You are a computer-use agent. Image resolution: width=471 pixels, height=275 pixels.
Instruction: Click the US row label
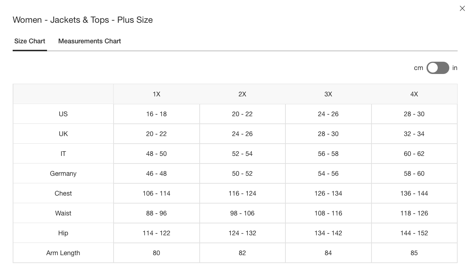click(63, 114)
